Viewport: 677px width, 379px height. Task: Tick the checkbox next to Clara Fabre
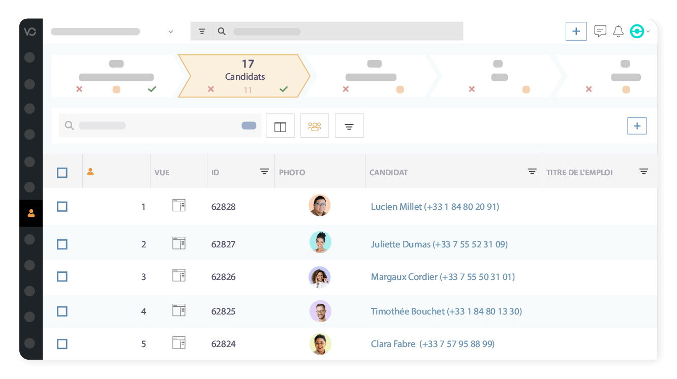point(62,344)
